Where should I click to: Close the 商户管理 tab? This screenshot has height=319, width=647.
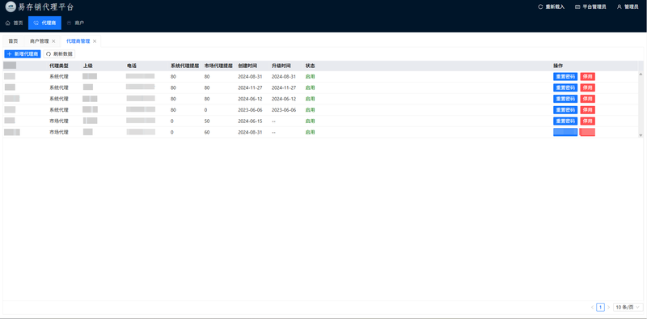tap(53, 41)
